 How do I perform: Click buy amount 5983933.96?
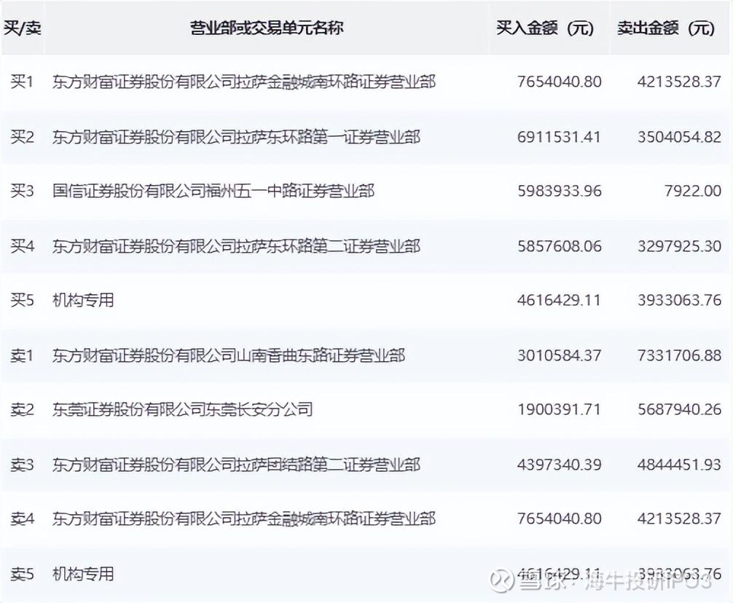click(559, 191)
